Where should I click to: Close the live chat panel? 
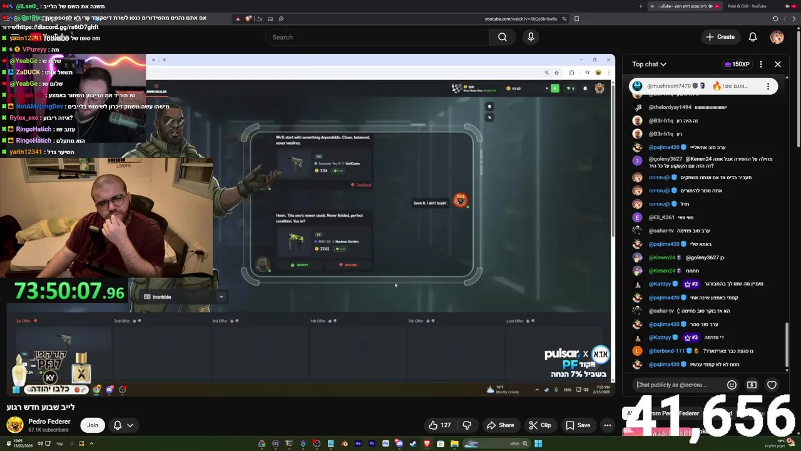tap(778, 64)
